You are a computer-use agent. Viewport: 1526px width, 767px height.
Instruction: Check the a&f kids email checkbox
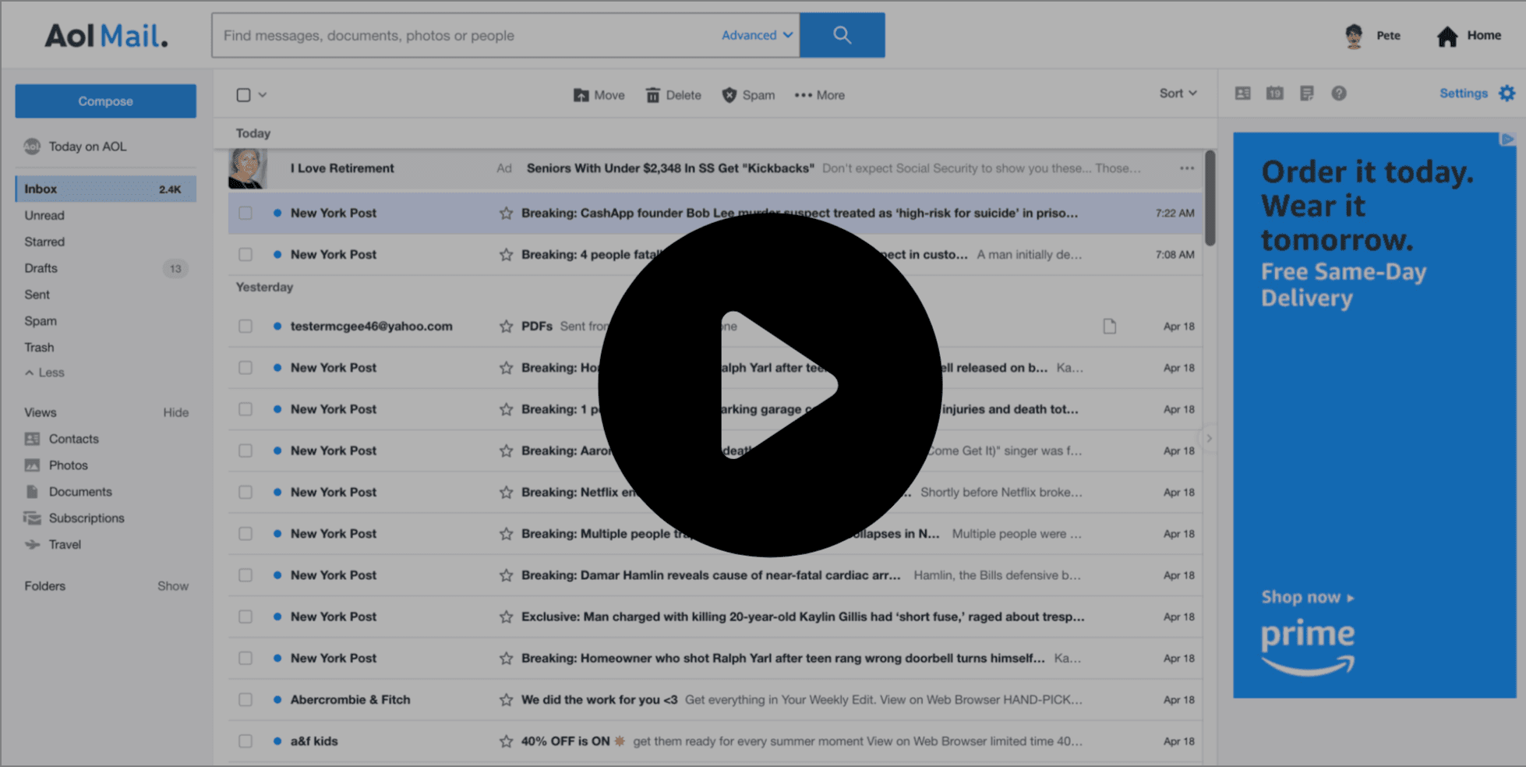tap(246, 741)
